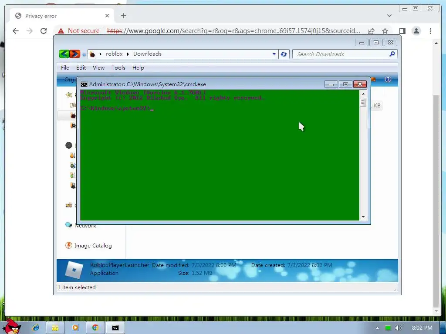The image size is (446, 334).
Task: Click the Angry Birds Start button
Action: pyautogui.click(x=11, y=327)
